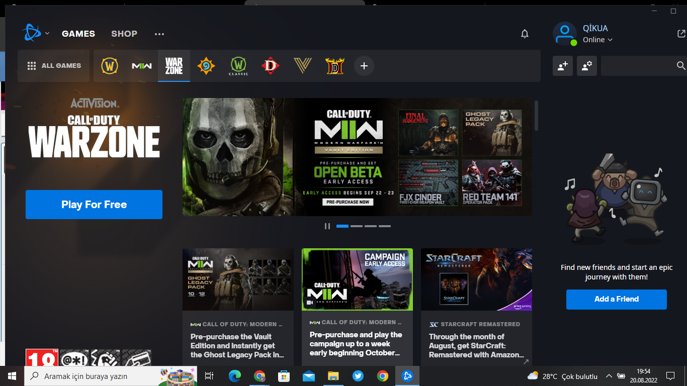Pause the banner carousel

[327, 226]
